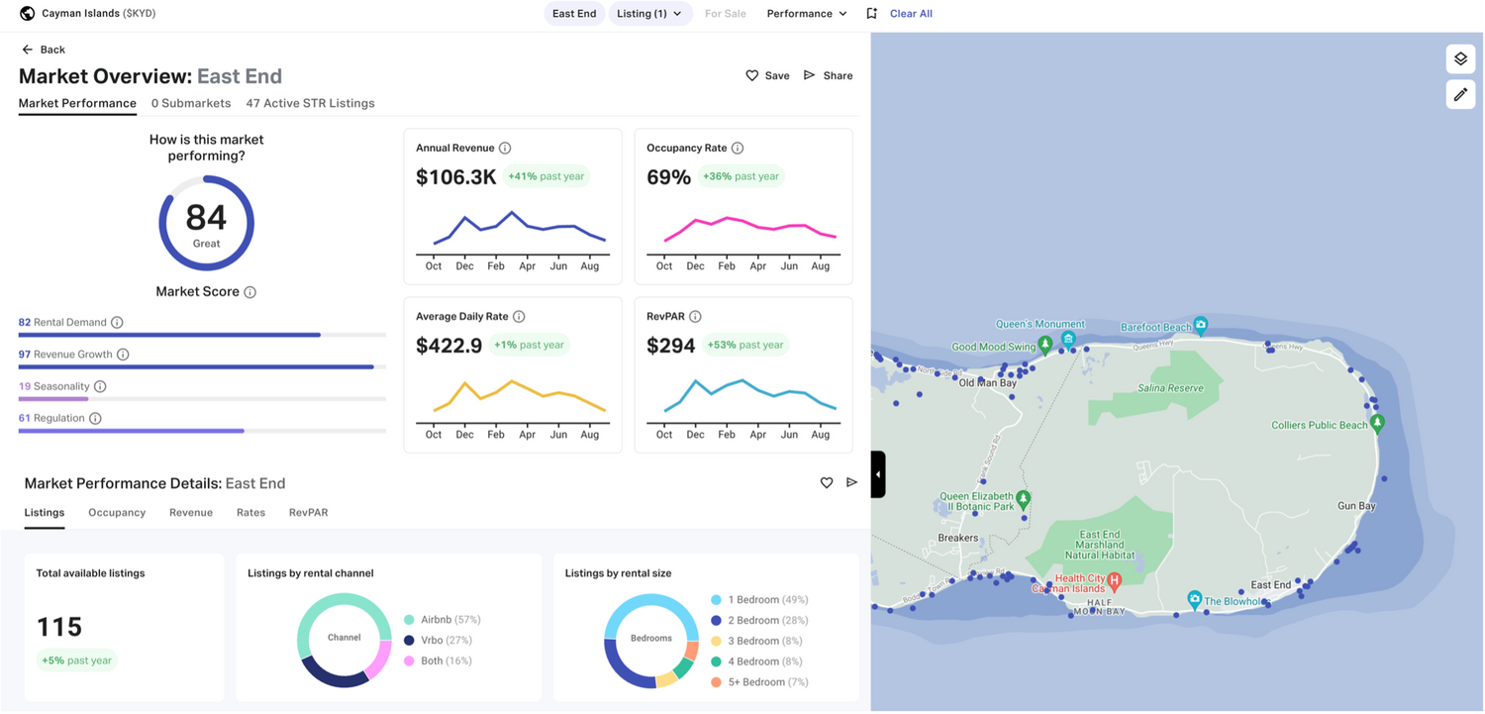The image size is (1485, 714).
Task: Click the heart icon in Market Performance Details
Action: [827, 482]
